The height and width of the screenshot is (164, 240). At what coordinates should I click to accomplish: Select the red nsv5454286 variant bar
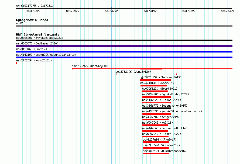pos(156,97)
